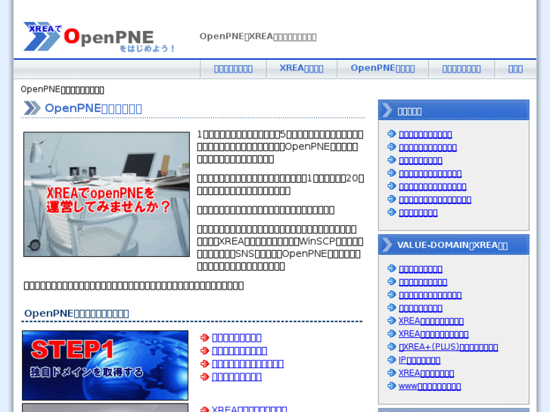Screen dimensions: 550x412
Task: Click the desk photo with XREAでopenPNE text
Action: tap(107, 194)
